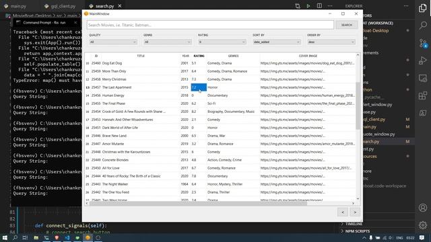The width and height of the screenshot is (431, 242).
Task: Open alert_window.py in the Explorer
Action: click(x=377, y=105)
